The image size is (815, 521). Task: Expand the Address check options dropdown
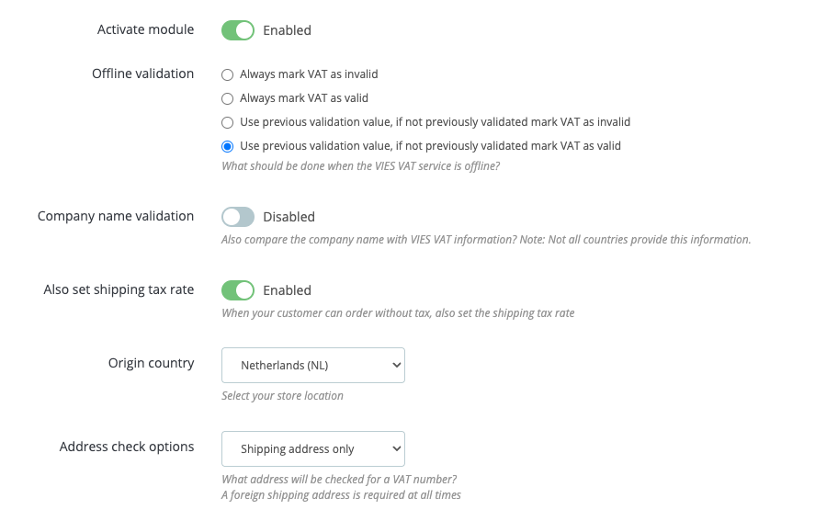[312, 448]
